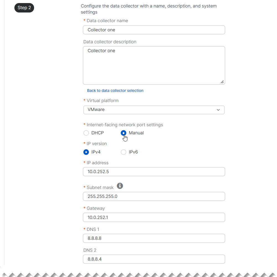
Task: Click the Subnet mask info icon
Action: point(120,186)
